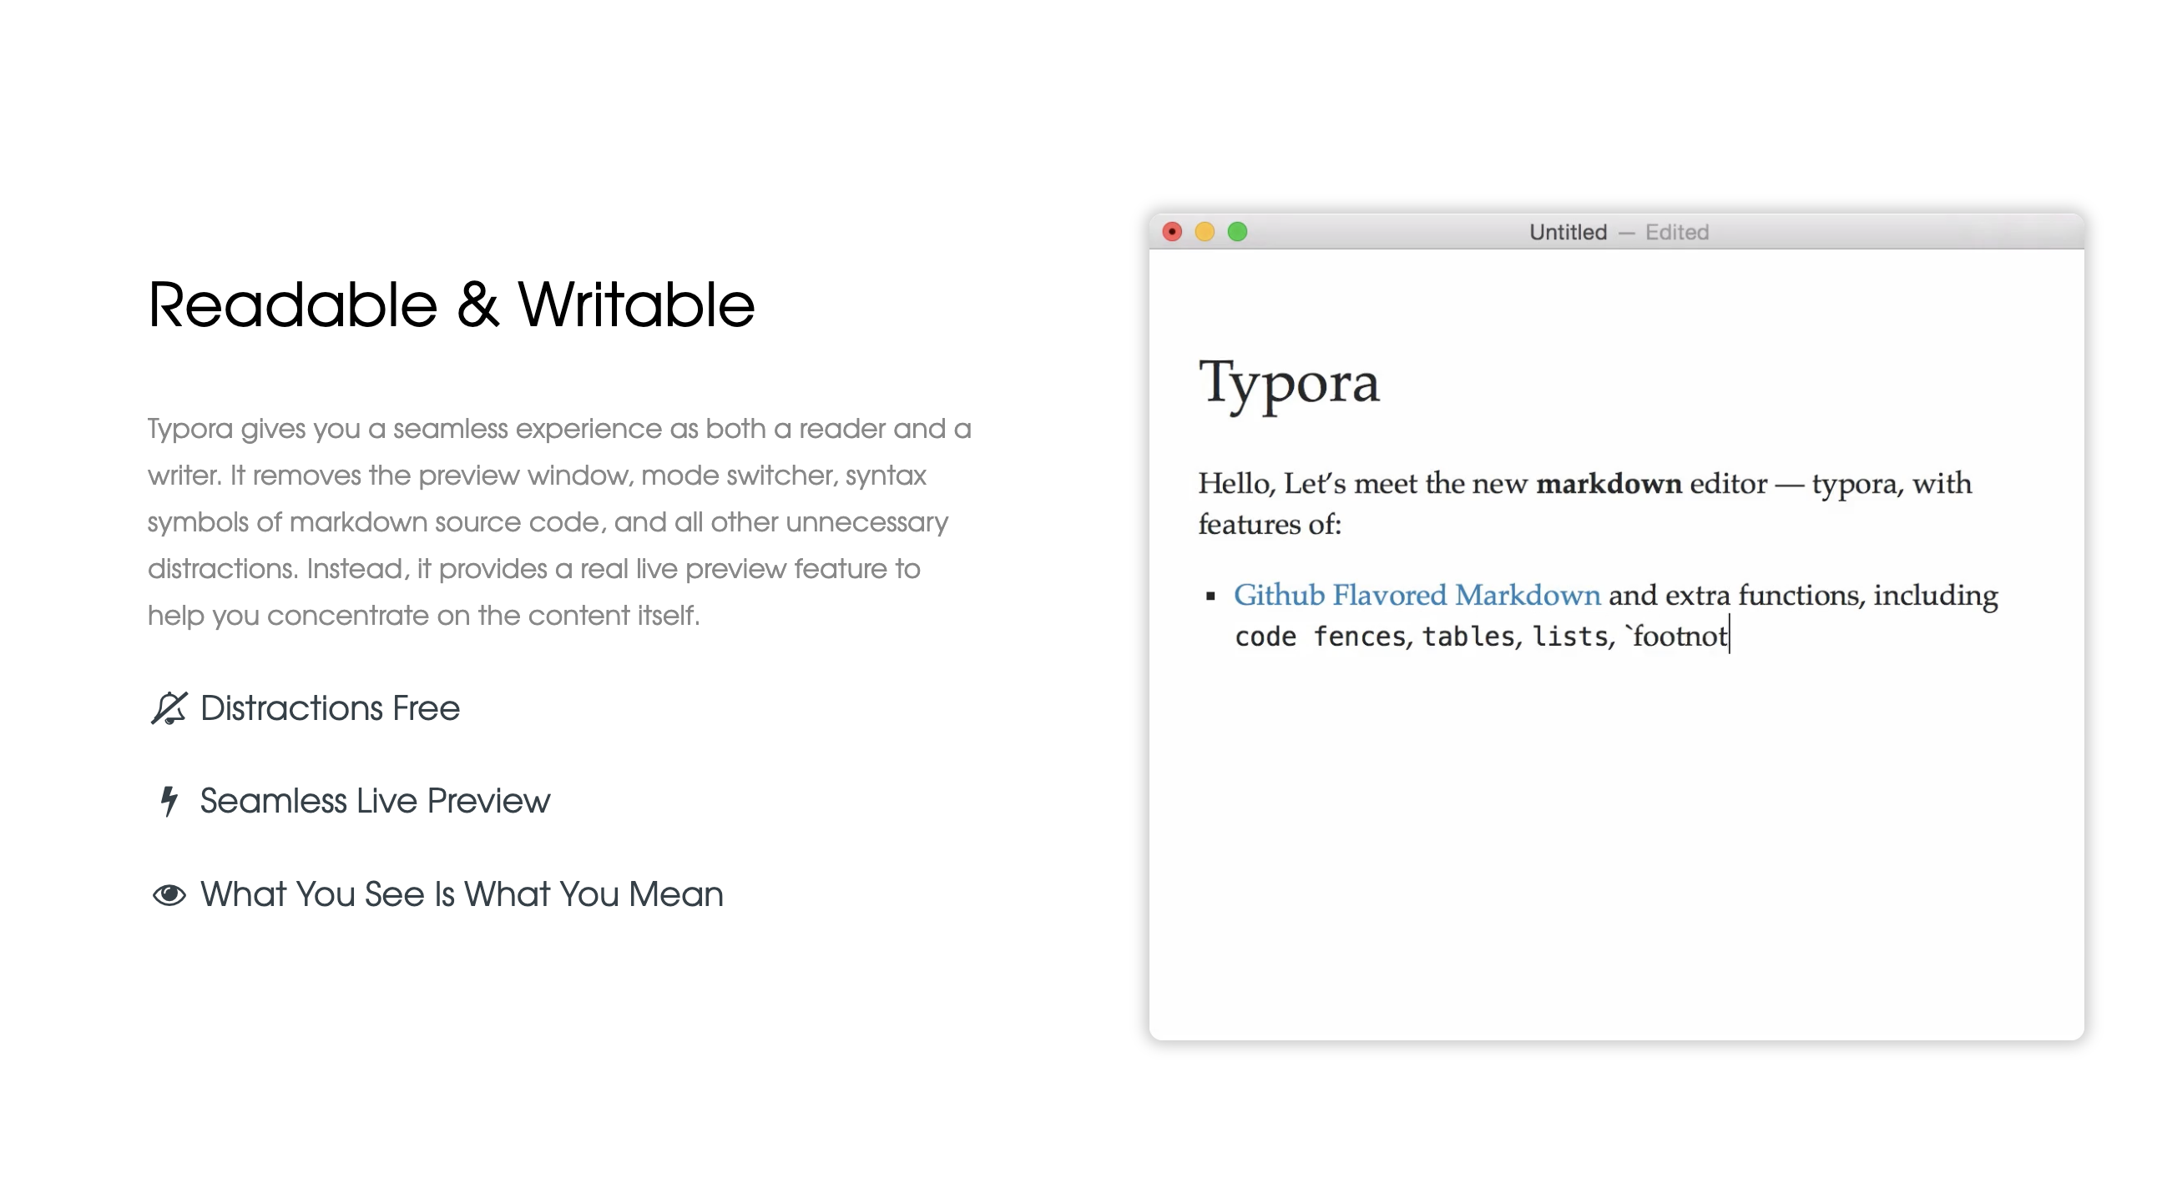Place cursor on the bold word markdown
The height and width of the screenshot is (1183, 2157).
[x=1609, y=484]
